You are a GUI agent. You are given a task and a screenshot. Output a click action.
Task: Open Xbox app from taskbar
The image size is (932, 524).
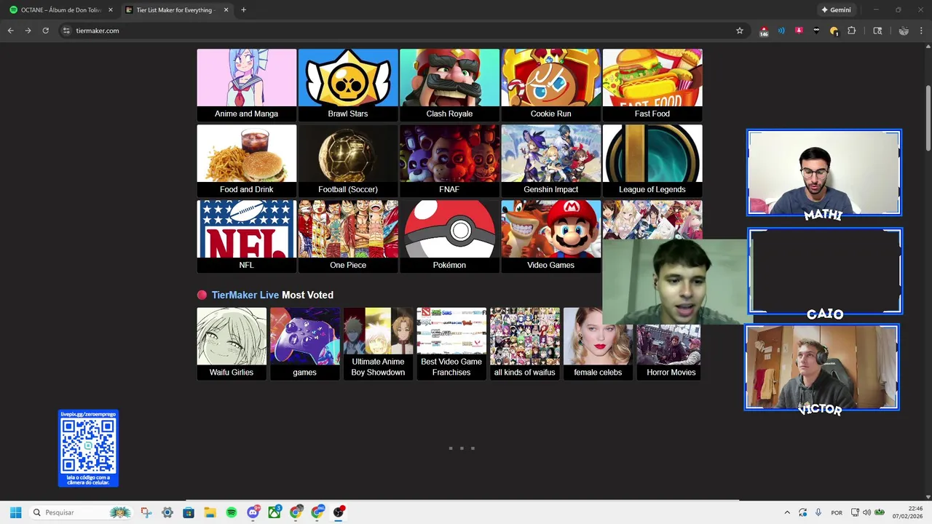[275, 512]
